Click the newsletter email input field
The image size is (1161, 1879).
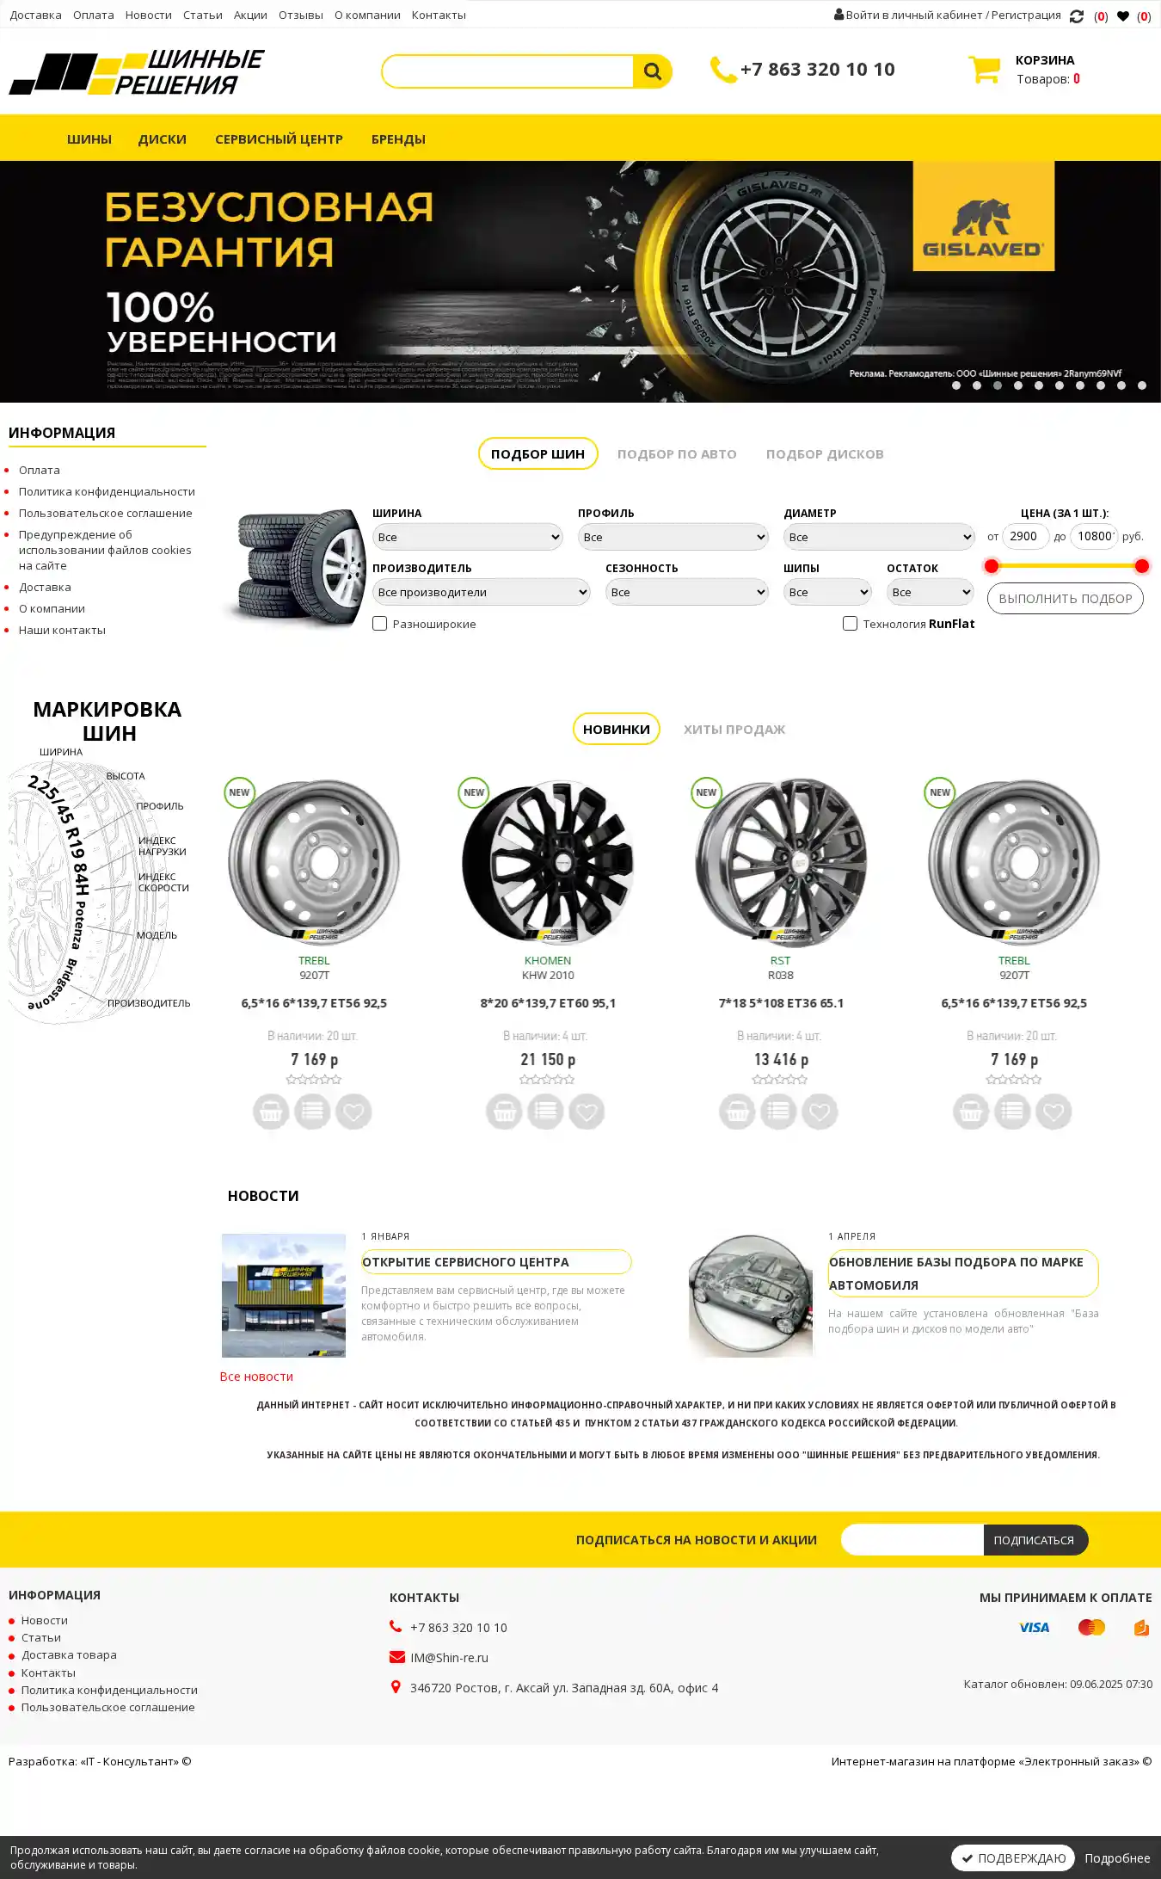click(x=912, y=1540)
